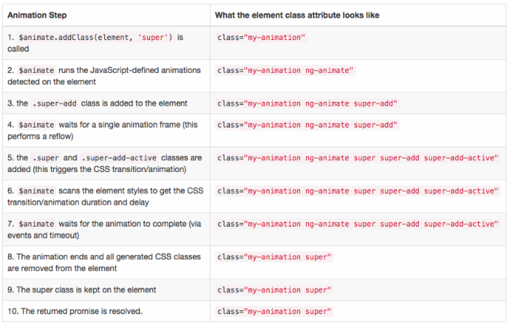Click the $animate code in step 6
This screenshot has width=510, height=325.
pos(34,190)
